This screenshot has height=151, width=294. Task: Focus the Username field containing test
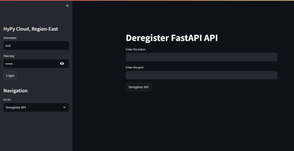[36, 45]
